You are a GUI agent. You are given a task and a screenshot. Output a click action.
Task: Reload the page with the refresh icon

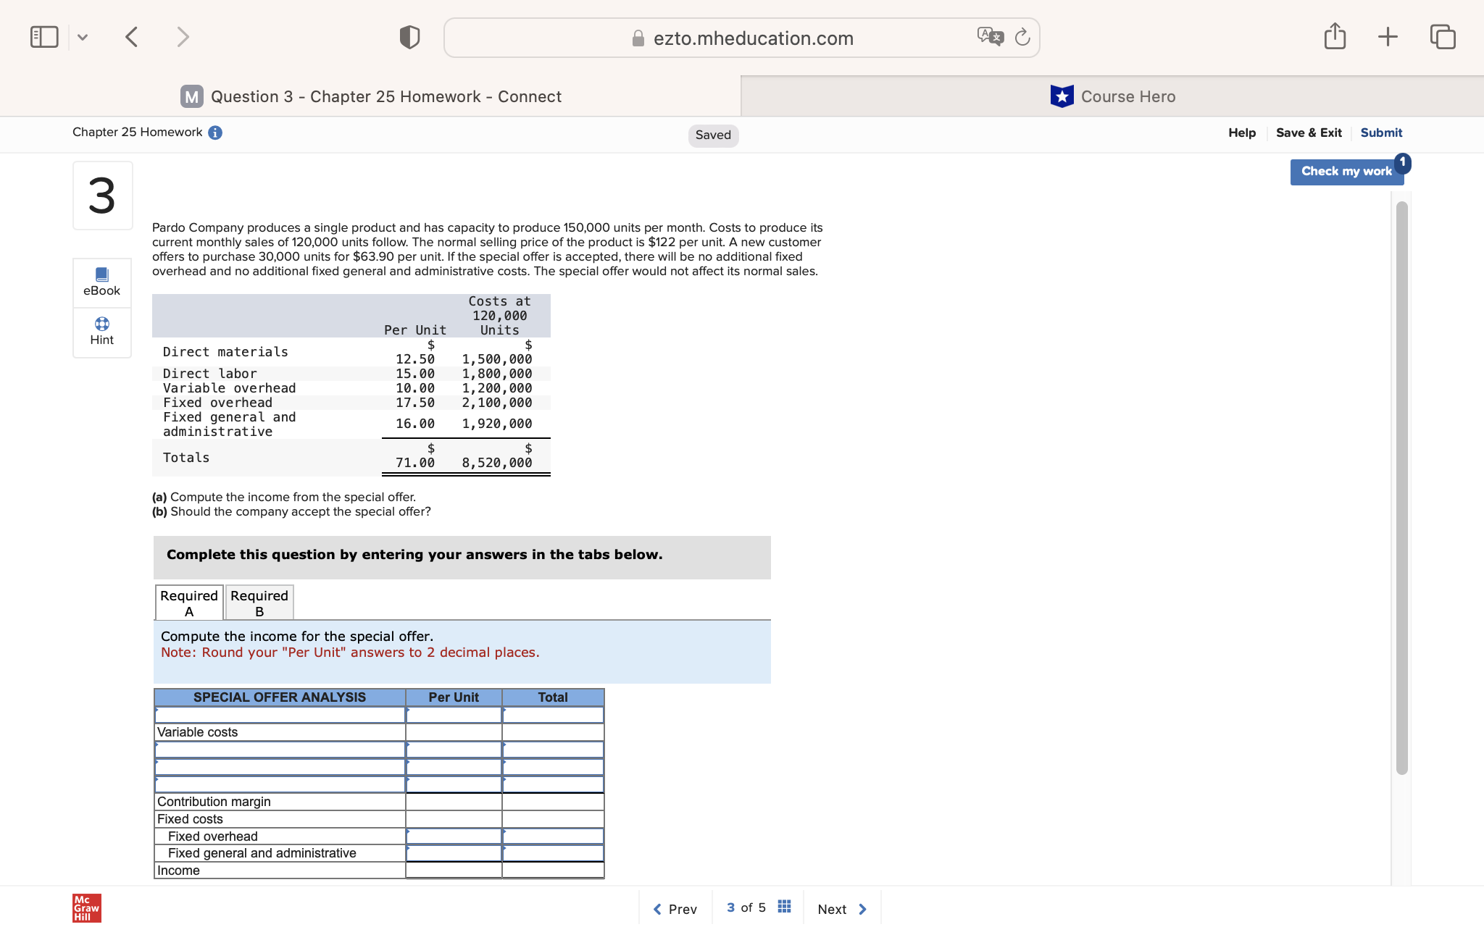pos(1022,37)
